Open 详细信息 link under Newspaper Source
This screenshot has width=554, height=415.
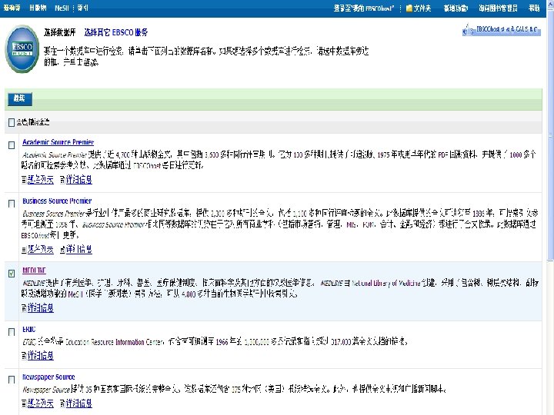[x=78, y=403]
